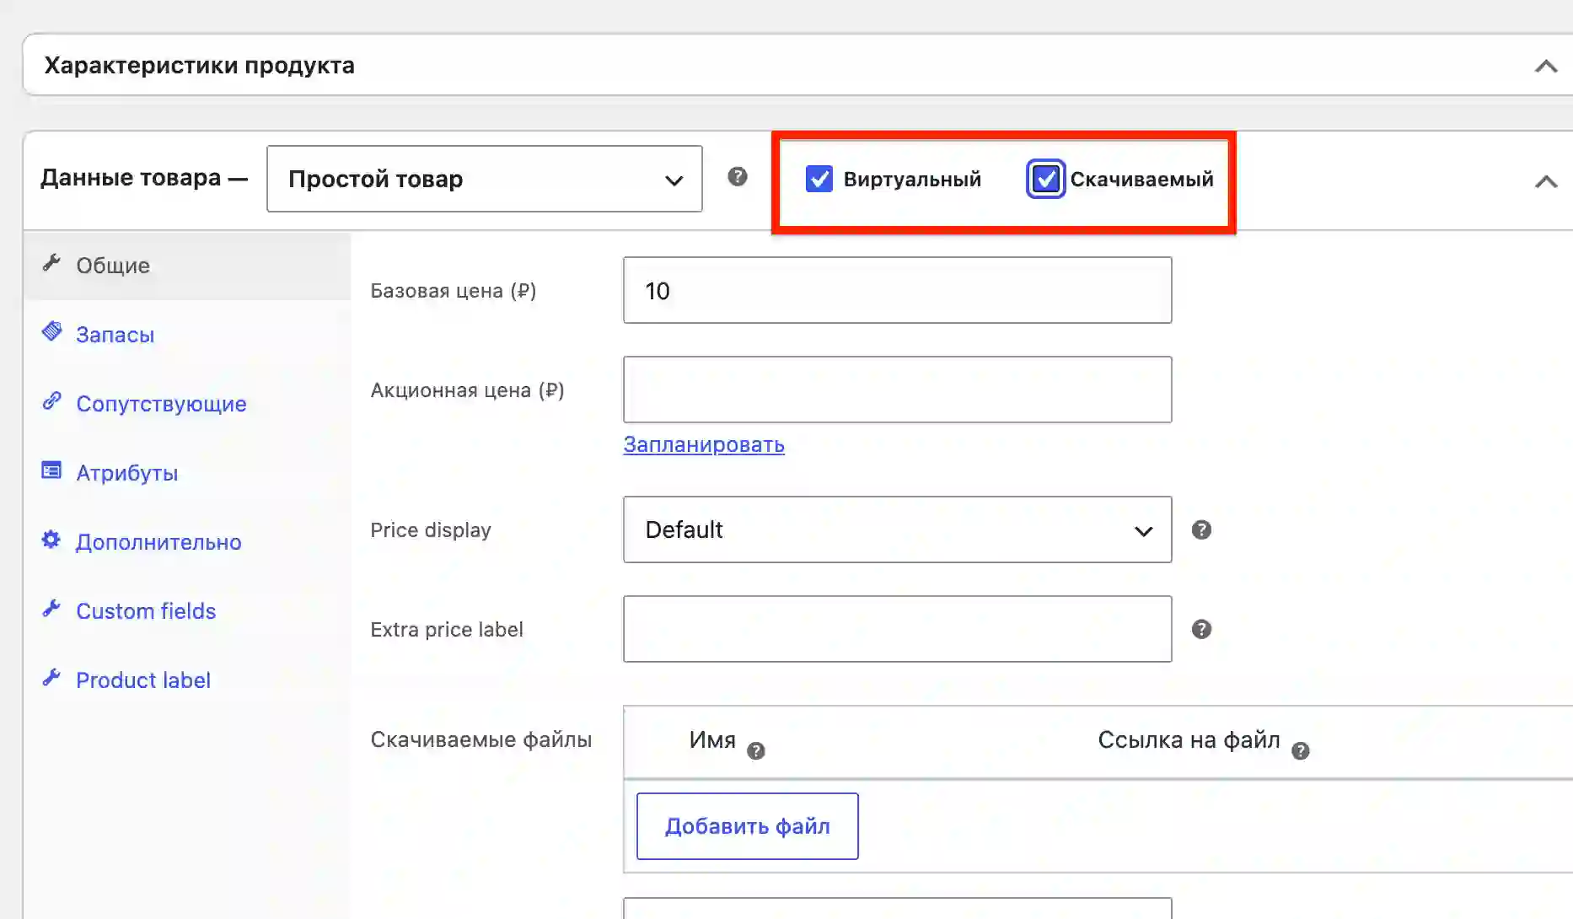Screen dimensions: 1573x919
Task: Click the help icon beside Ссылка на файл
Action: click(x=1301, y=751)
